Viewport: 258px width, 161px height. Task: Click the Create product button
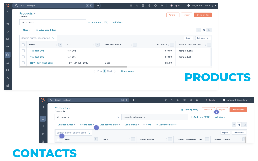pos(203,15)
